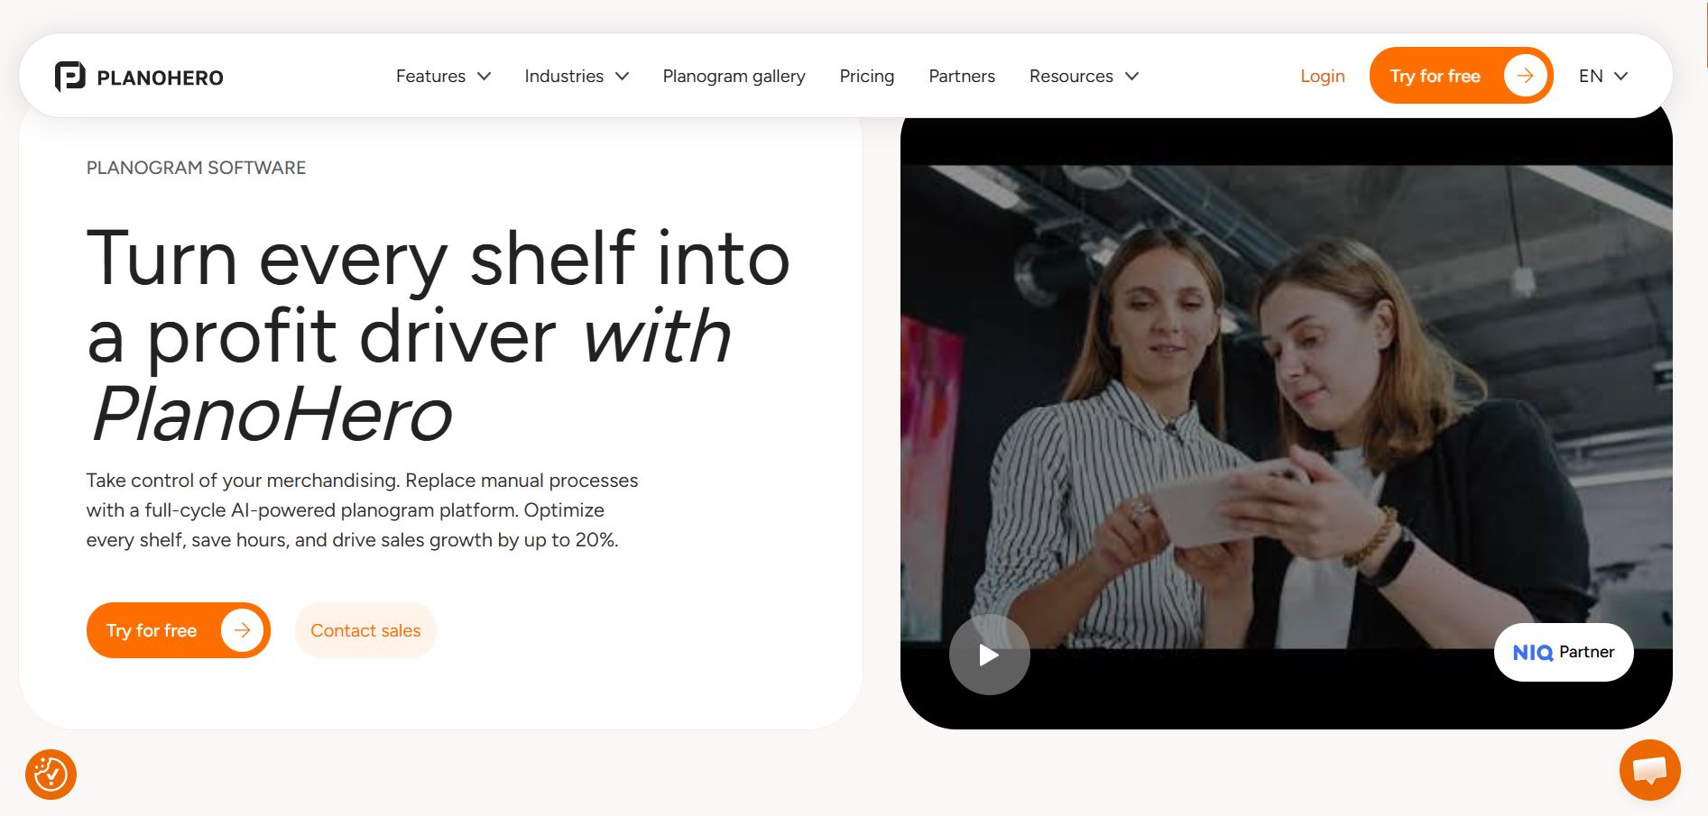Click arrow icon in header Try for free
1708x816 pixels.
coord(1525,76)
